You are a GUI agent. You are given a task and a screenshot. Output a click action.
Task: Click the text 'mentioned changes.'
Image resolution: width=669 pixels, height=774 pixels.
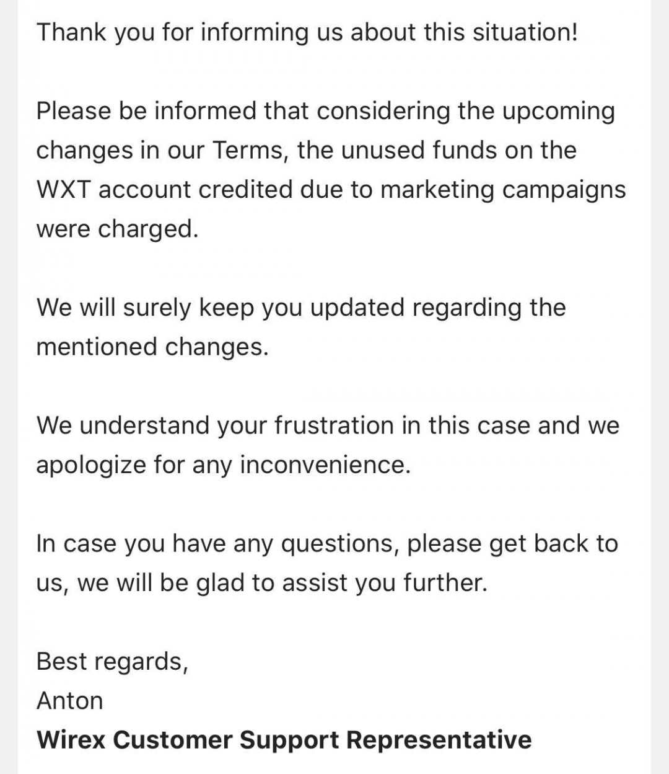[x=152, y=347]
